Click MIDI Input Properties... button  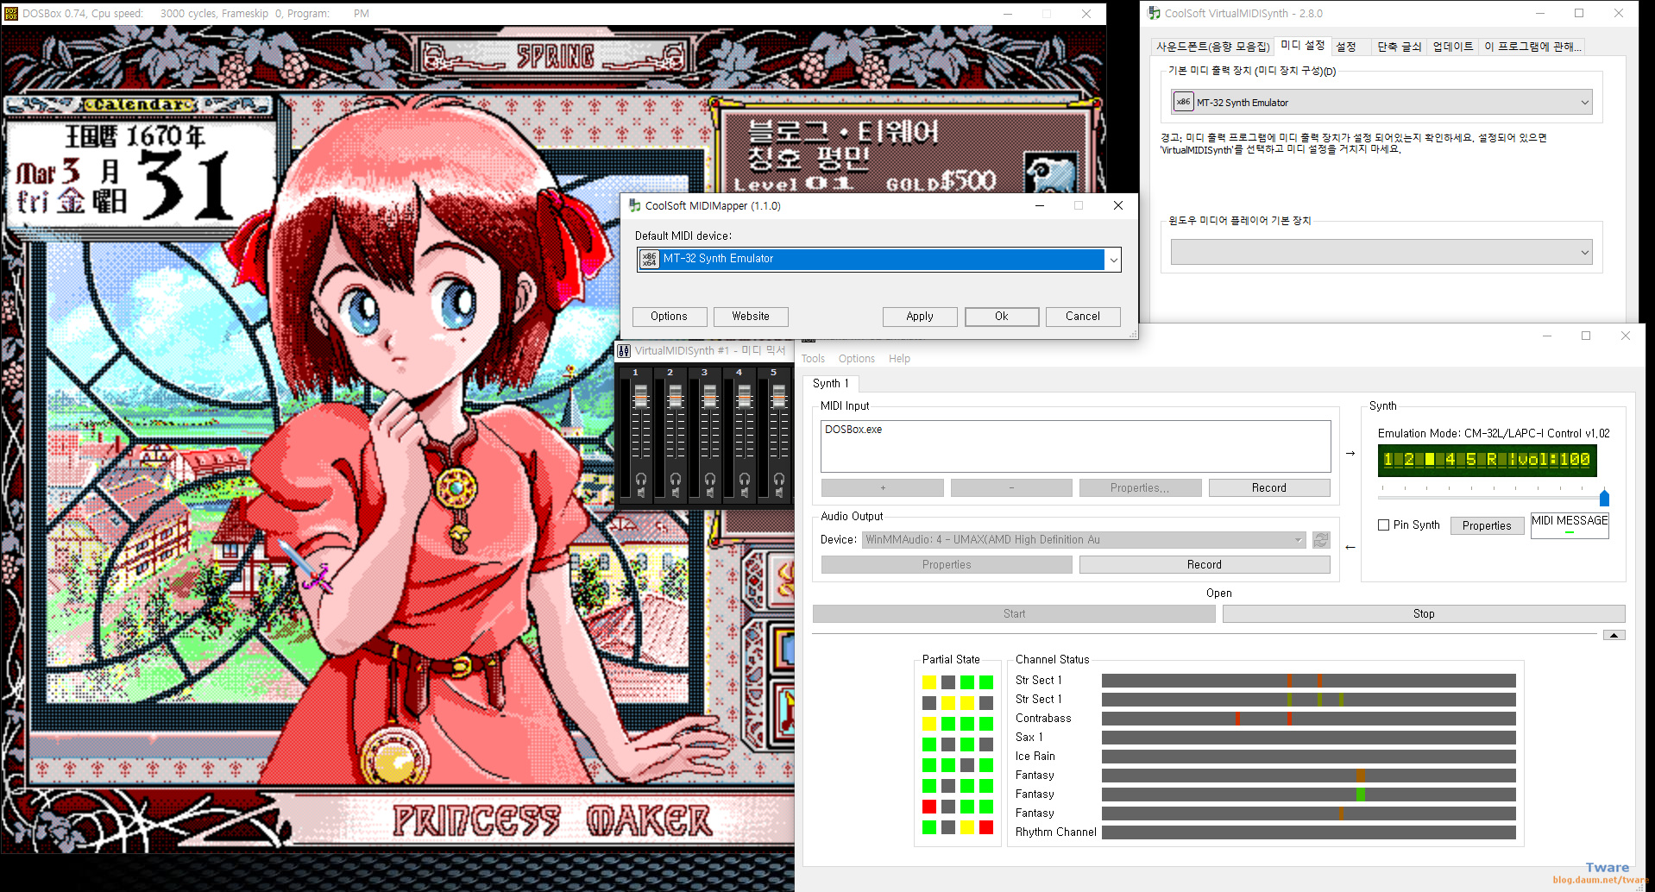1140,487
